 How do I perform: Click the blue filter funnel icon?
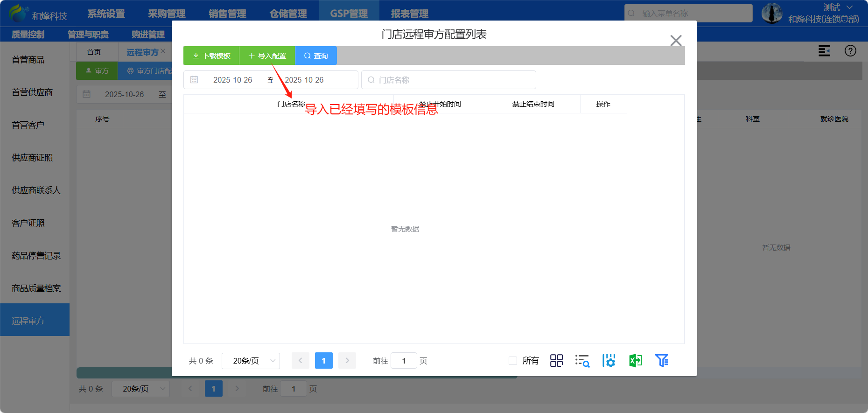(662, 360)
